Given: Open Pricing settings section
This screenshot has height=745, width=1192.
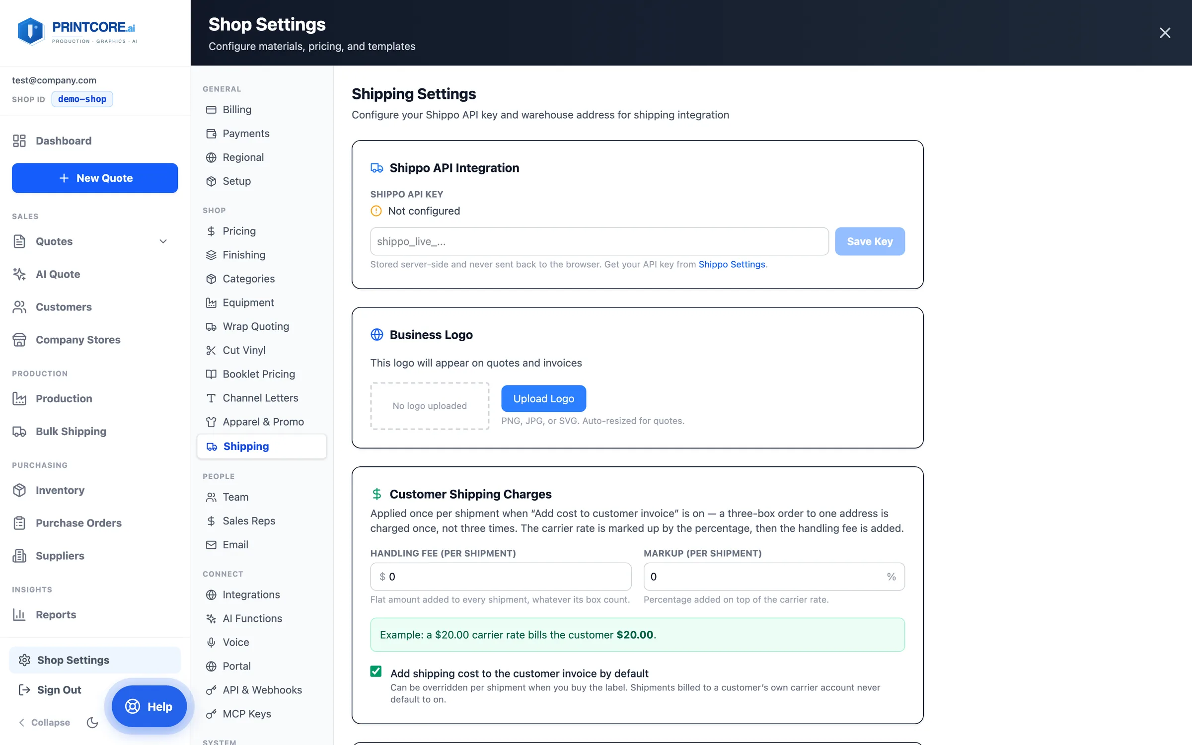Looking at the screenshot, I should coord(262,231).
